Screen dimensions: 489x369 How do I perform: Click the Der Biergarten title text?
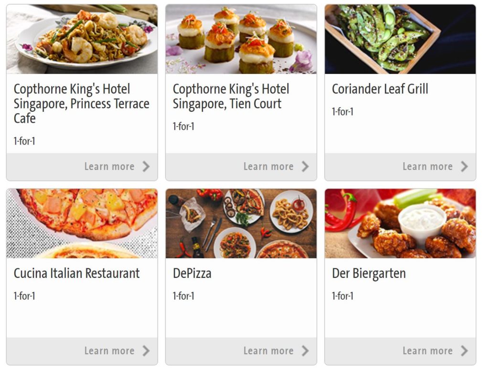[369, 274]
